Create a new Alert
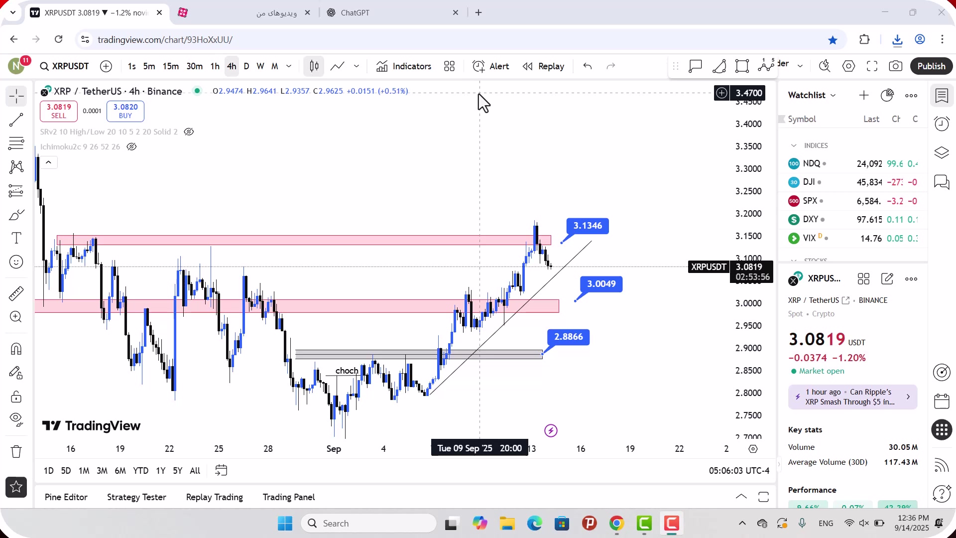The image size is (956, 538). 490,66
